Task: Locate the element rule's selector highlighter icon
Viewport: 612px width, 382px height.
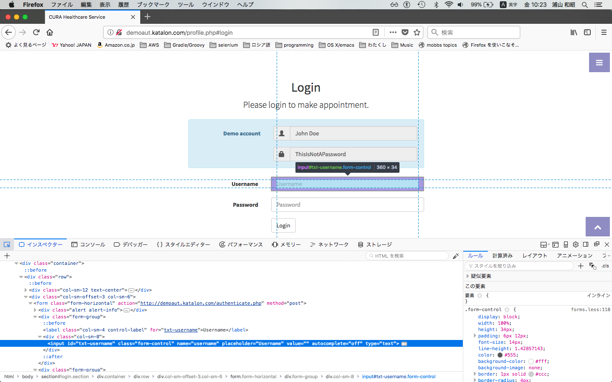Action: tap(480, 295)
